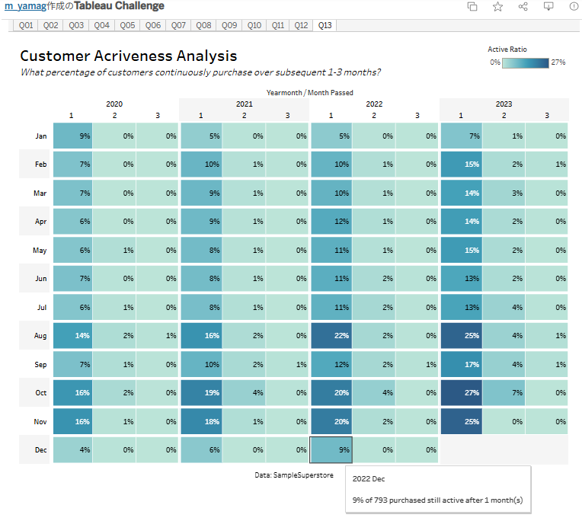
Task: Click the 19% cell for Oct 2021
Action: [201, 392]
